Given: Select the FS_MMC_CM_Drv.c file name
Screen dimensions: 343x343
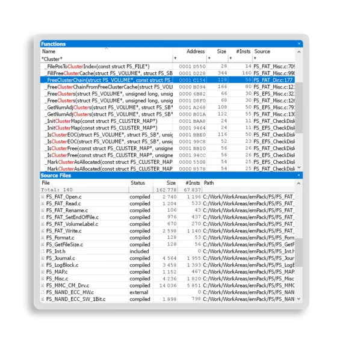Looking at the screenshot, I should [67, 285].
